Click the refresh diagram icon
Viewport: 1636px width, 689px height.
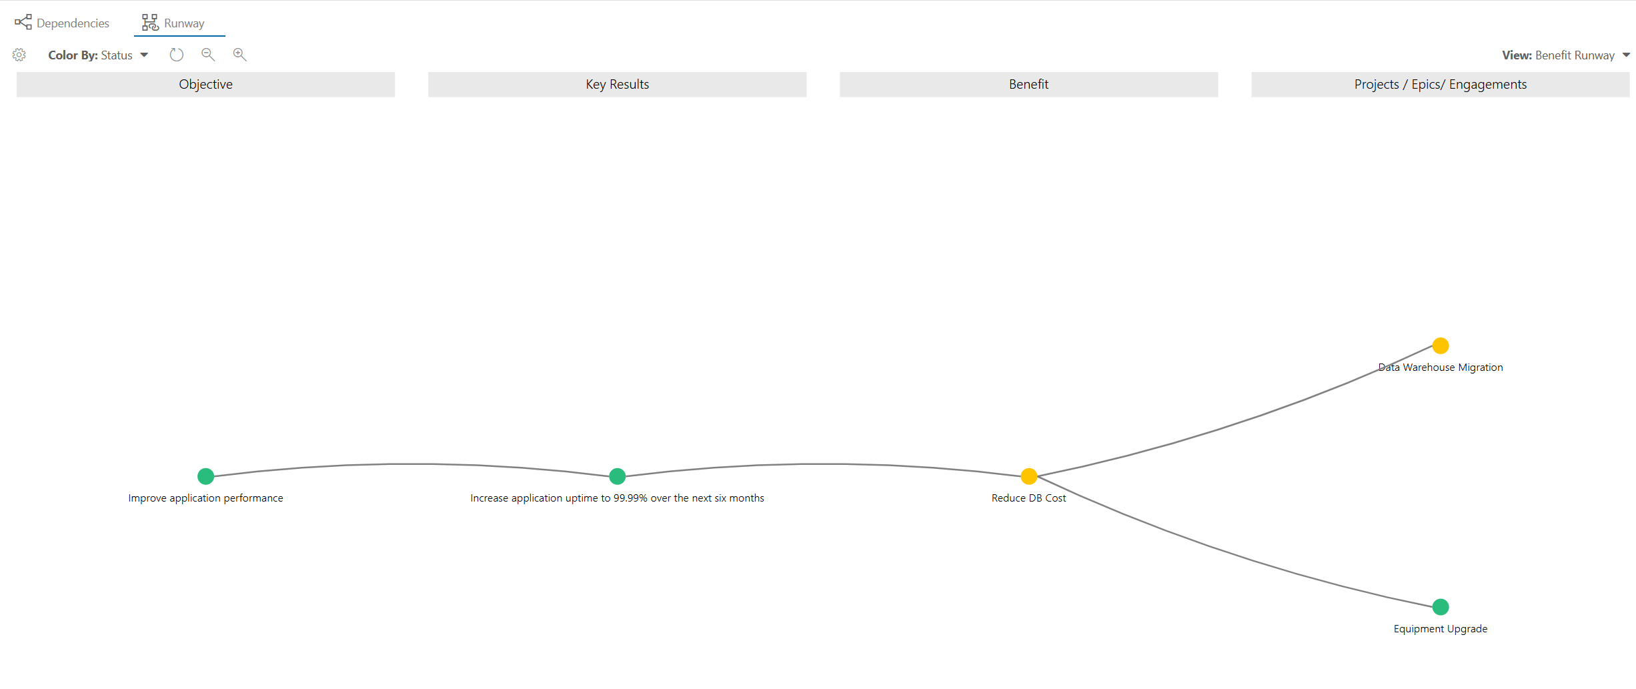click(x=176, y=55)
